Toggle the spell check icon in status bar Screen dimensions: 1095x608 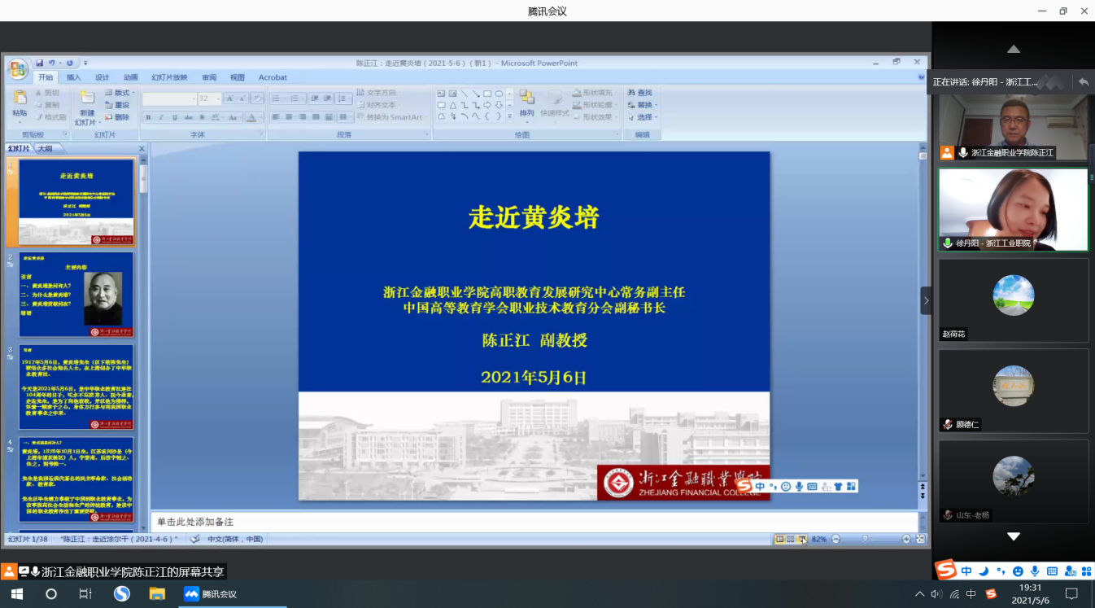coord(194,539)
